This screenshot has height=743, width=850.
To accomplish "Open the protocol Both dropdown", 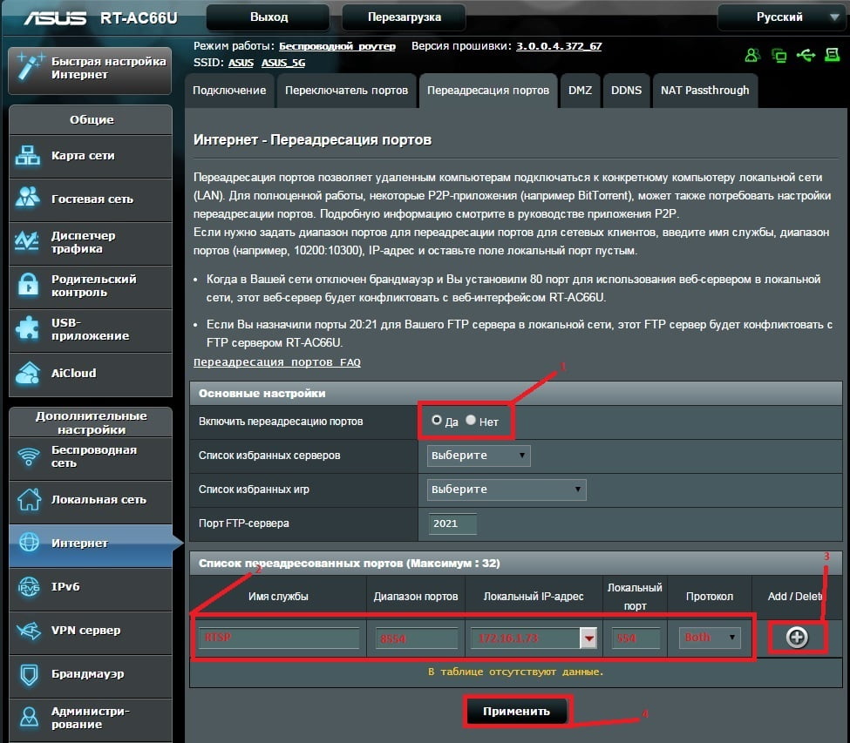I will click(x=711, y=638).
